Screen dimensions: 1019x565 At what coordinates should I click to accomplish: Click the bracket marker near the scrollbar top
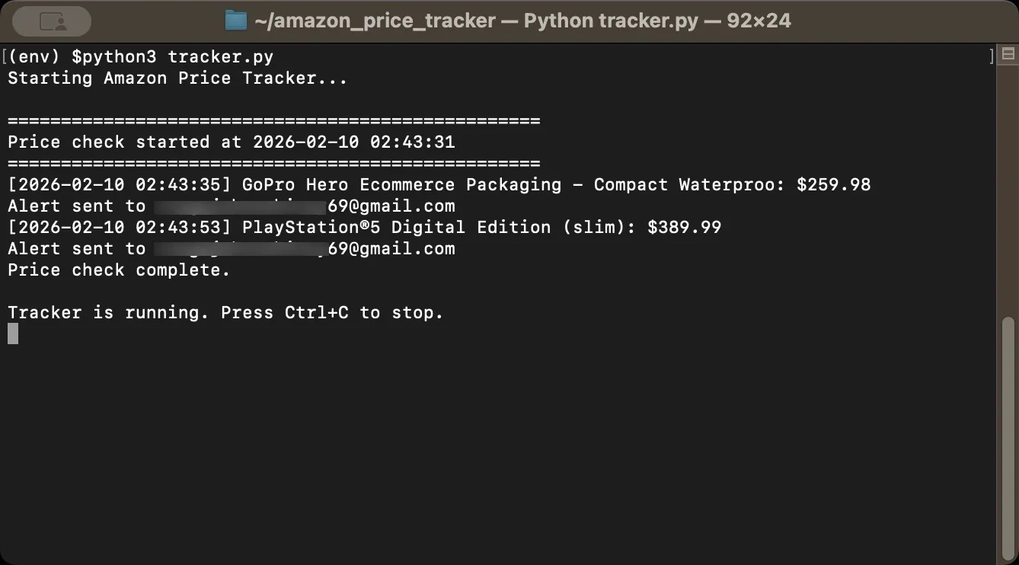coord(990,55)
